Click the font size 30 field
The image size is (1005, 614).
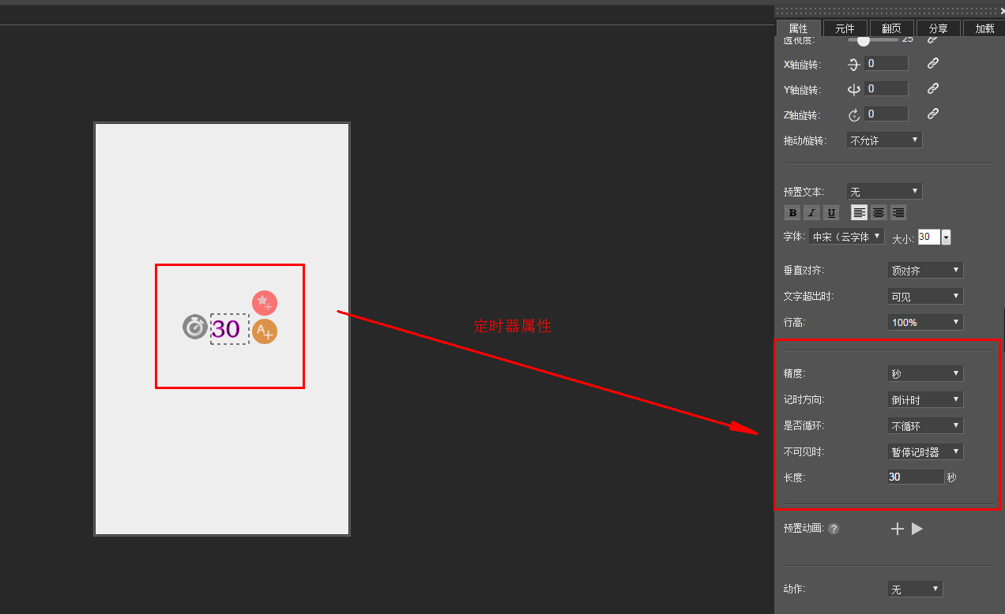coord(929,237)
